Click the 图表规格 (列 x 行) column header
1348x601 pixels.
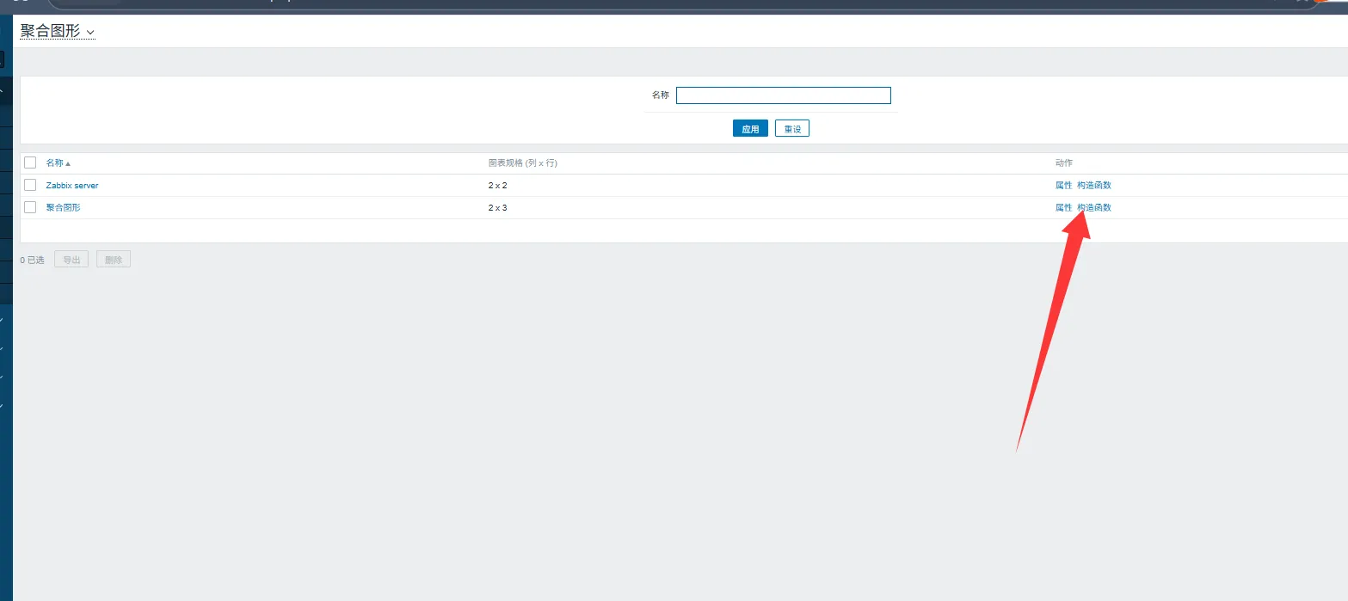tap(528, 163)
